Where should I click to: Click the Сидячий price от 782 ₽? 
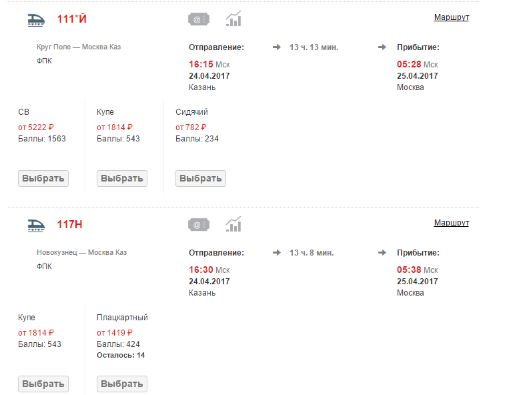coord(191,127)
